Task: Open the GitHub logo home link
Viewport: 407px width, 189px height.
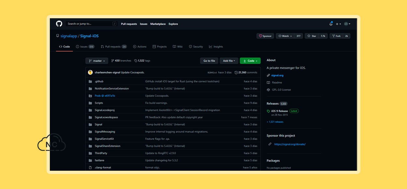Action: click(59, 24)
